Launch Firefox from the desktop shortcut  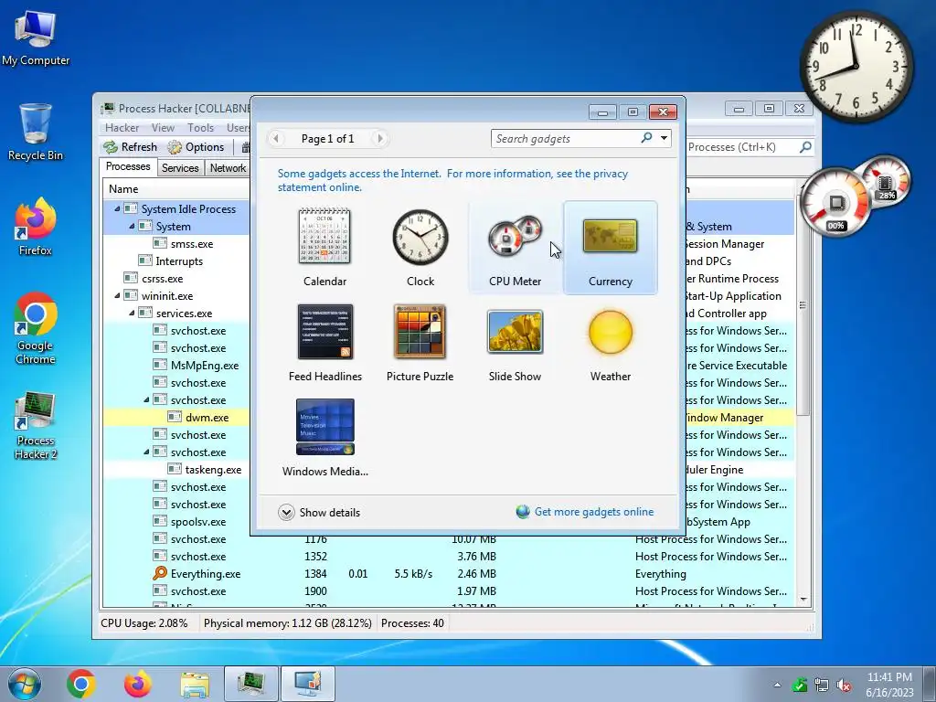[36, 227]
